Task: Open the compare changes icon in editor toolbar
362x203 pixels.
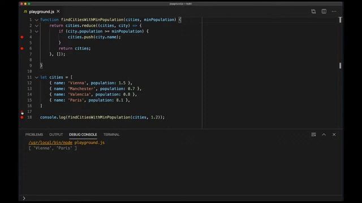Action: click(x=313, y=11)
